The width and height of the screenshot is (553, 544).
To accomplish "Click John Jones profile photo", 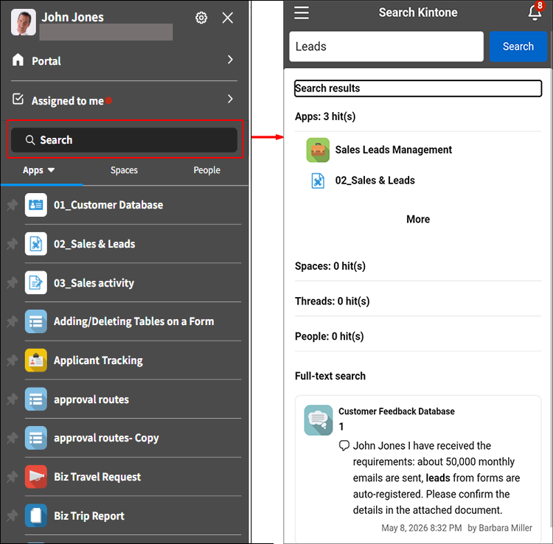I will [24, 22].
